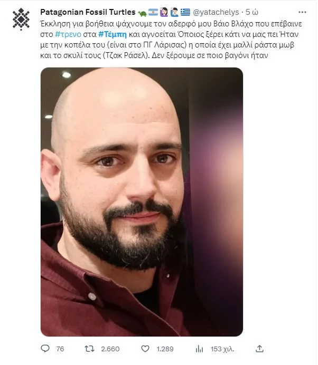Enlarge the attached photo in the tweet
The height and width of the screenshot is (365, 318).
(x=142, y=202)
